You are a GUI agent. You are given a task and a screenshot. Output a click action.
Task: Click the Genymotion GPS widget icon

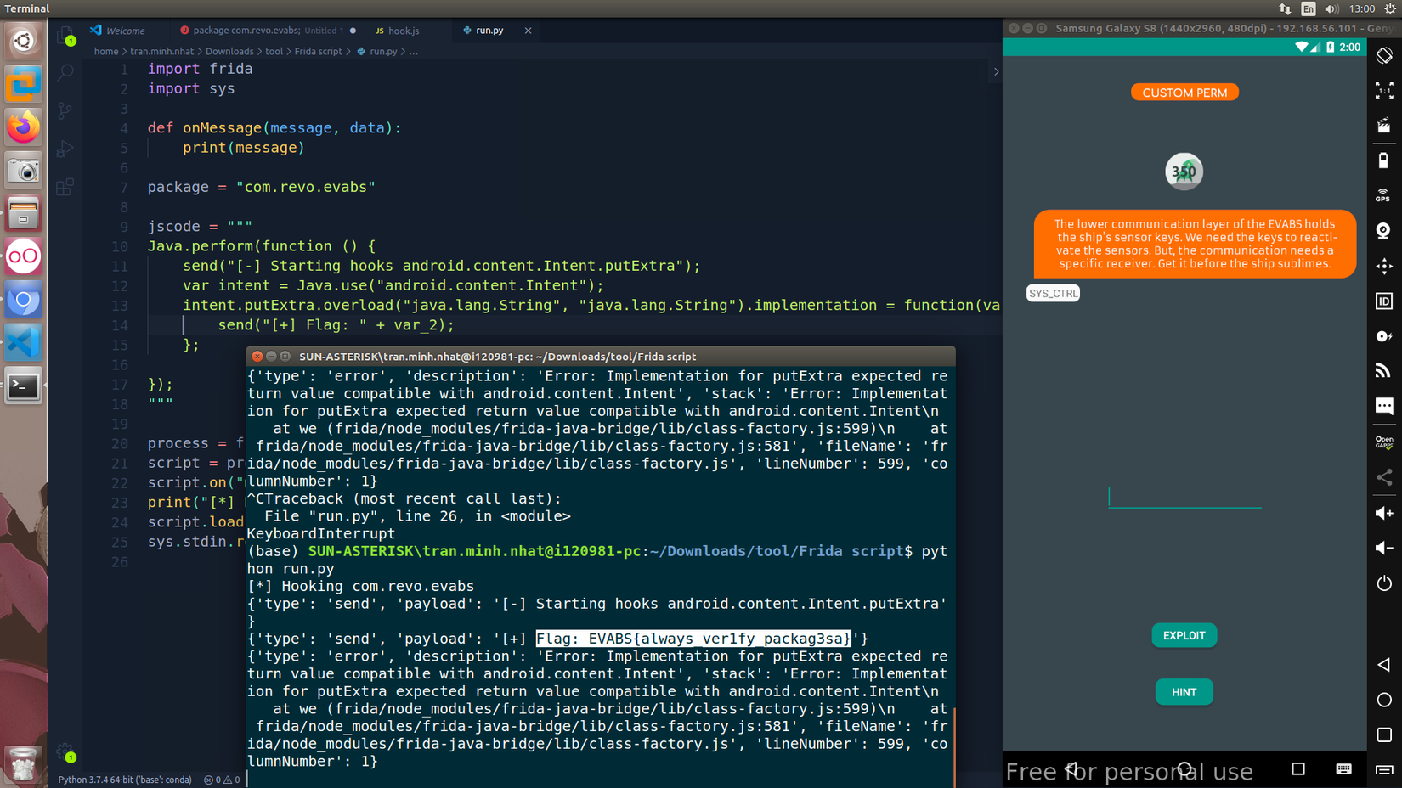click(x=1383, y=195)
